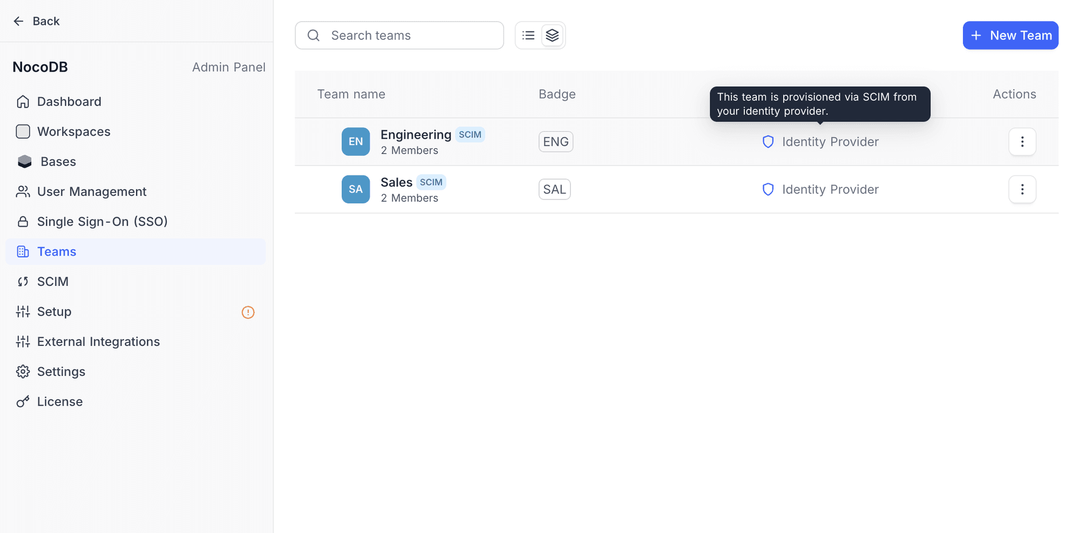1079x533 pixels.
Task: Click the Setup warning indicator
Action: pos(248,312)
